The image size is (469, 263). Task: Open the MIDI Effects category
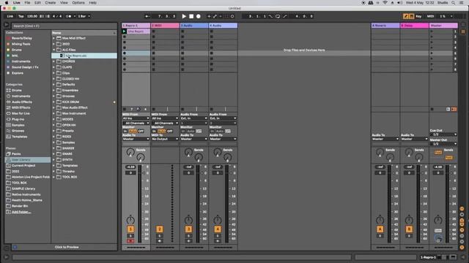[21, 107]
